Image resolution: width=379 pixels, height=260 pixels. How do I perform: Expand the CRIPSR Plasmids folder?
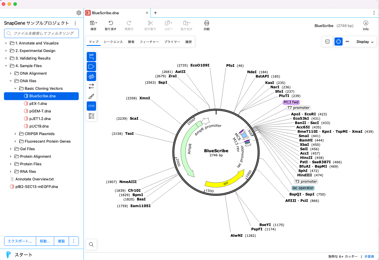[x=15, y=134]
